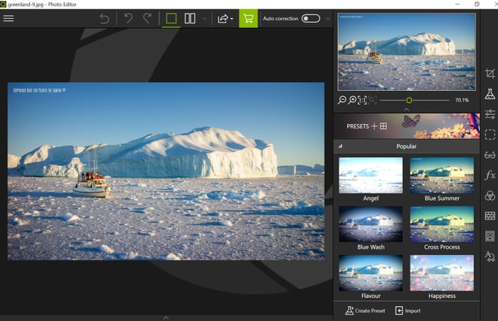Click the fit-to-screen zoom icon

(x=373, y=100)
